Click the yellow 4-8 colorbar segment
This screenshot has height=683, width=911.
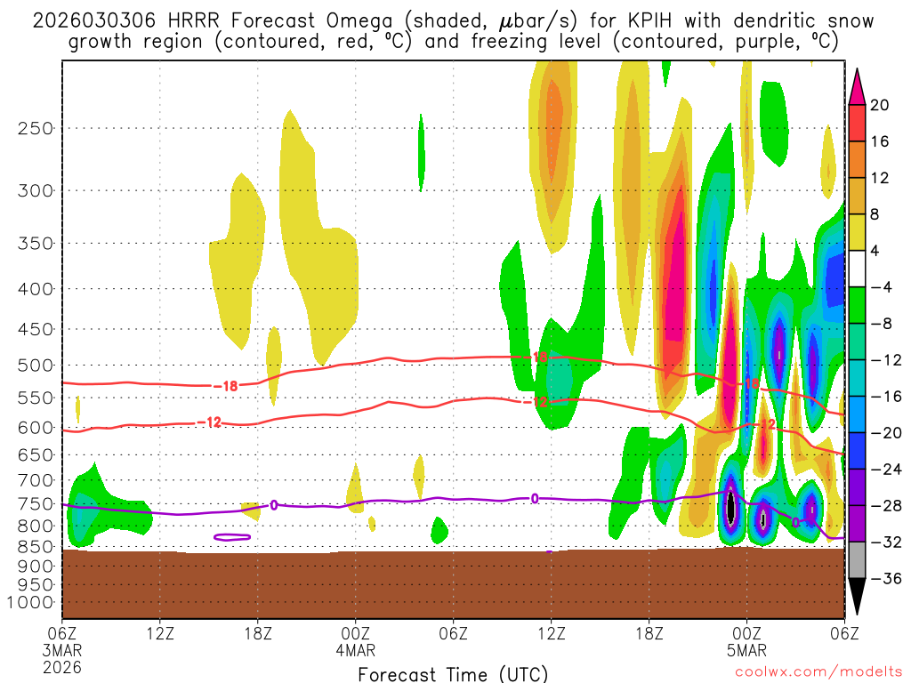(857, 232)
